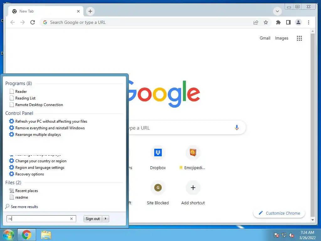Open the Reading List result
The height and width of the screenshot is (241, 321).
[25, 98]
